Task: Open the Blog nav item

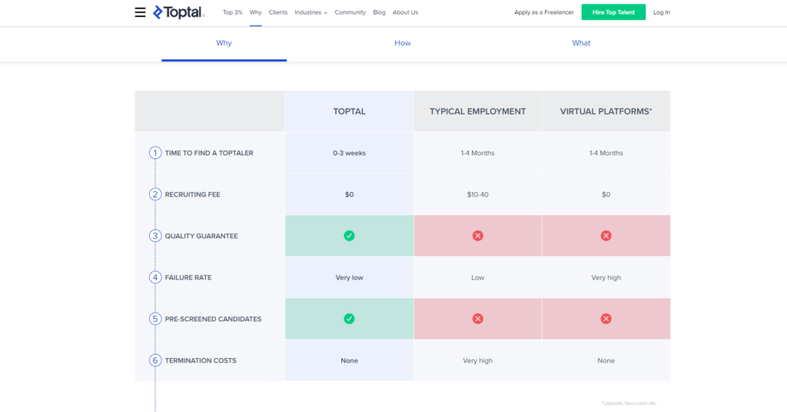Action: tap(379, 12)
